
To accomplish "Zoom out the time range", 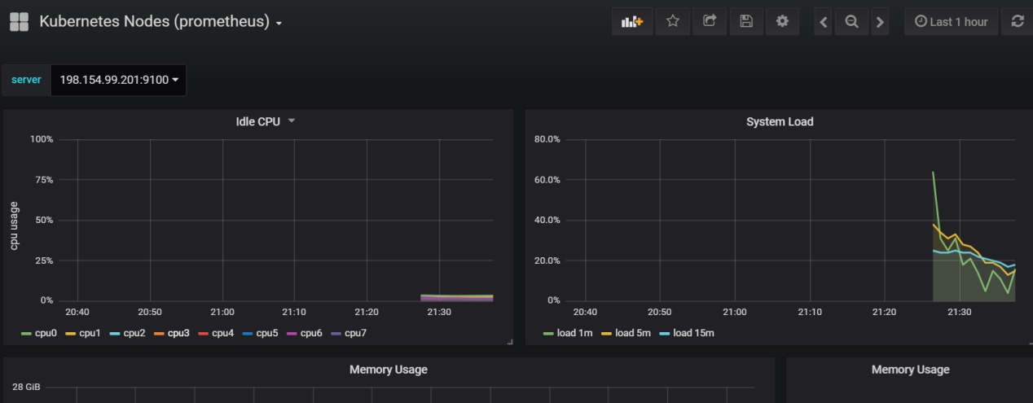I will pos(851,22).
